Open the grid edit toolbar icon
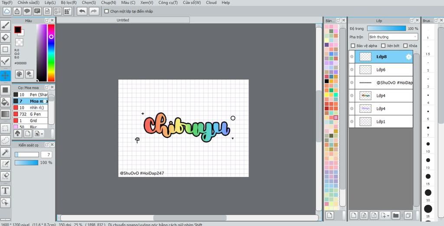Viewport: 444px width, 226px height. [67, 11]
